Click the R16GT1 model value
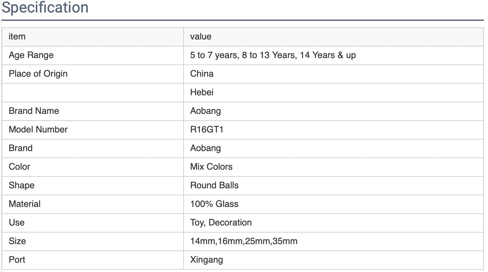 coord(207,130)
